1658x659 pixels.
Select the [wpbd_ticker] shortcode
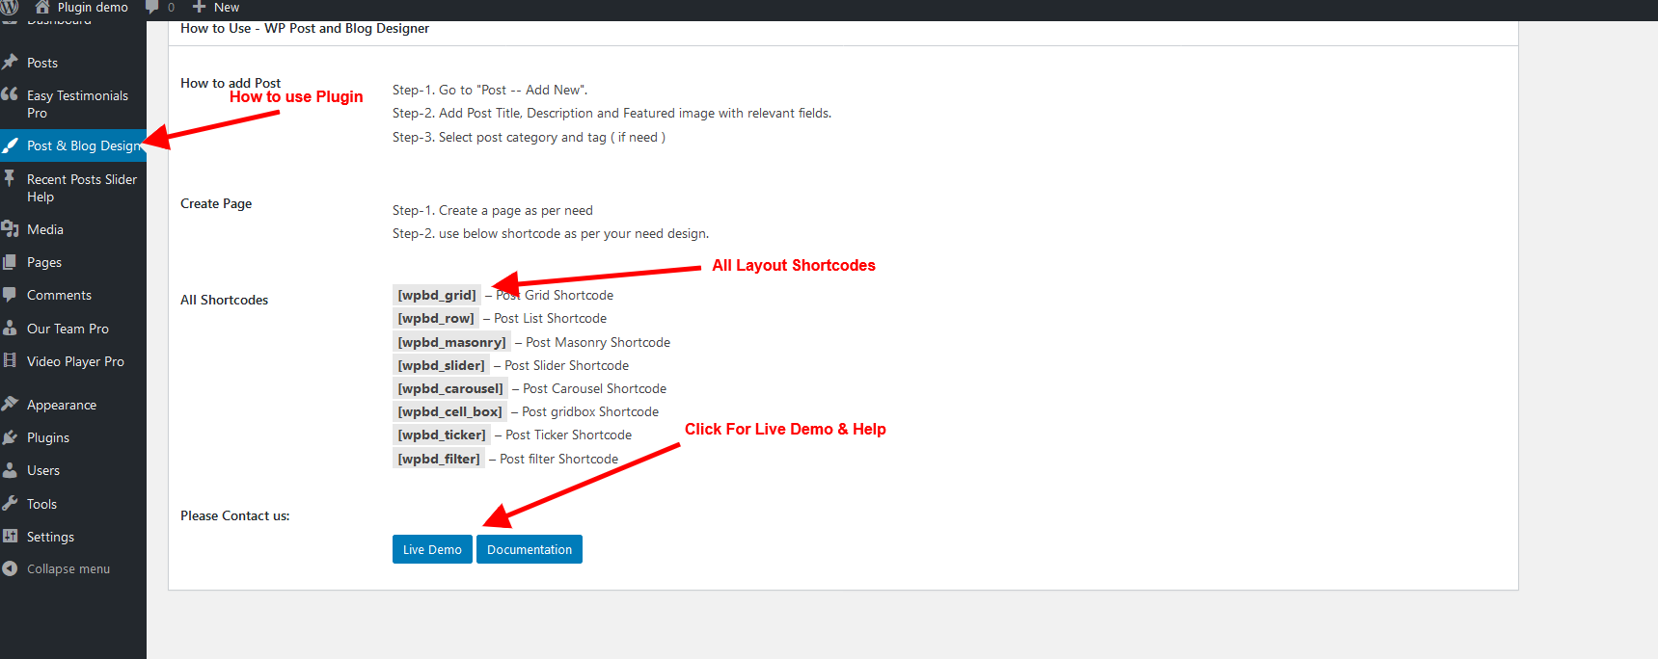click(442, 435)
